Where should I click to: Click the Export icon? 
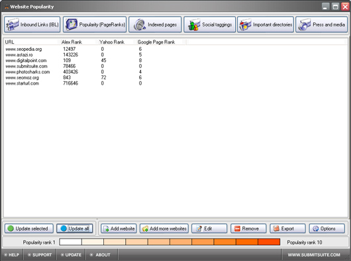276,229
